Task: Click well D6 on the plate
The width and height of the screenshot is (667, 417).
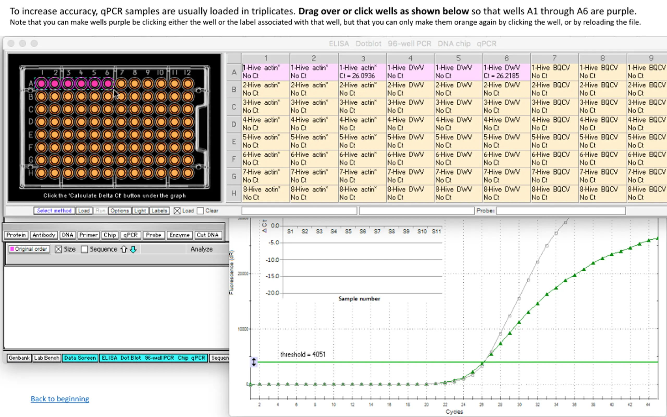Action: click(x=108, y=122)
